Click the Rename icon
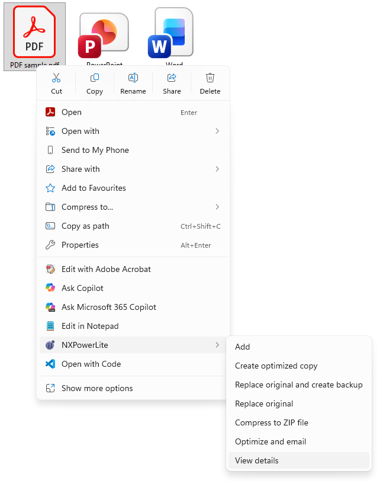The height and width of the screenshot is (493, 386). click(133, 78)
